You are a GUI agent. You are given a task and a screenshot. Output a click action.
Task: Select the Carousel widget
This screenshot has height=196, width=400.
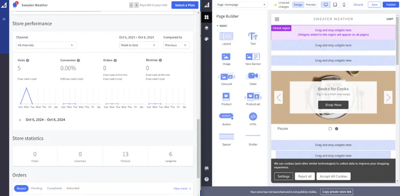[x=226, y=79]
